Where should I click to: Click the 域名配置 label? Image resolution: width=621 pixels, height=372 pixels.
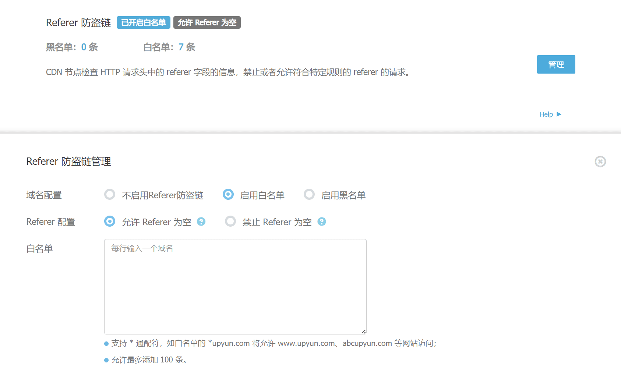tap(44, 195)
